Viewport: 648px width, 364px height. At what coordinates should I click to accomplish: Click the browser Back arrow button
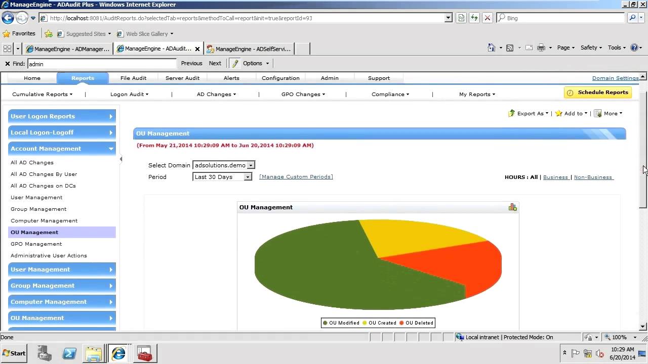tap(8, 18)
